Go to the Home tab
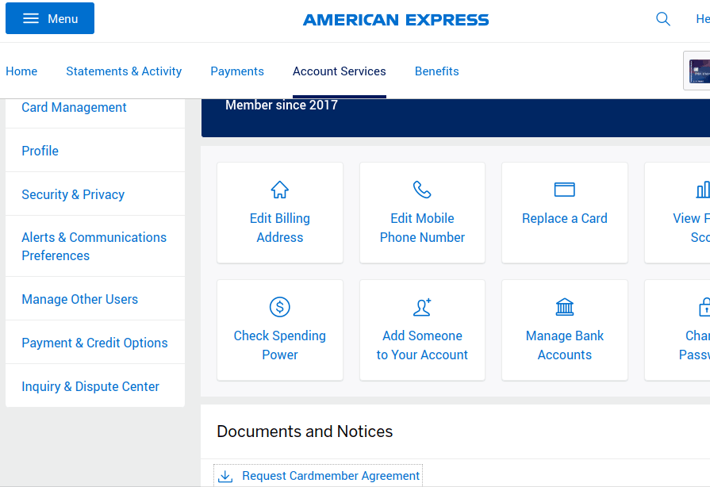 tap(21, 71)
